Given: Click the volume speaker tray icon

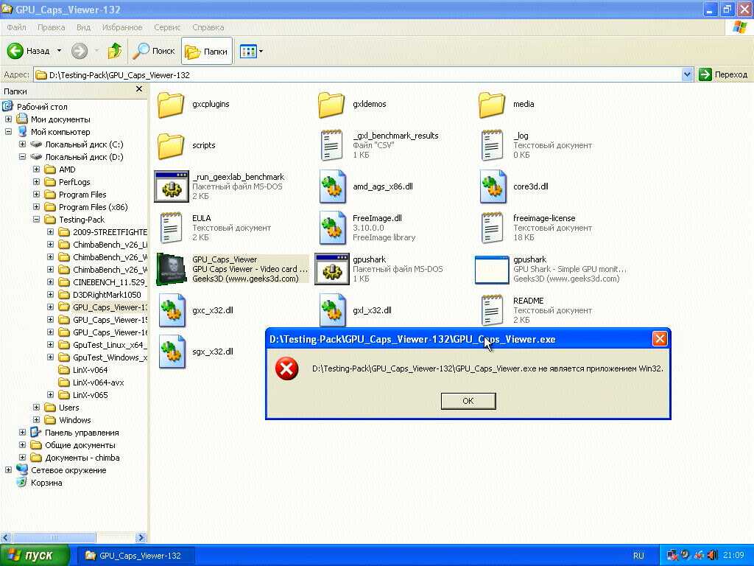Looking at the screenshot, I should pos(713,555).
